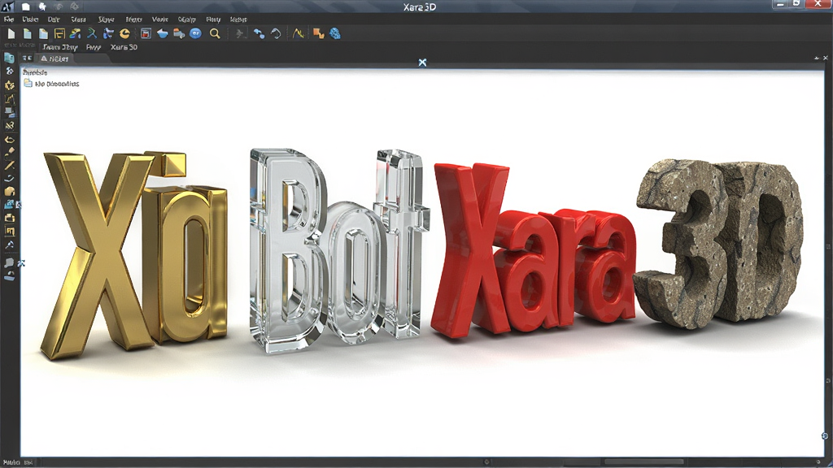Click the grey rotate arrow toolbar icon
This screenshot has height=468, width=833.
click(276, 34)
